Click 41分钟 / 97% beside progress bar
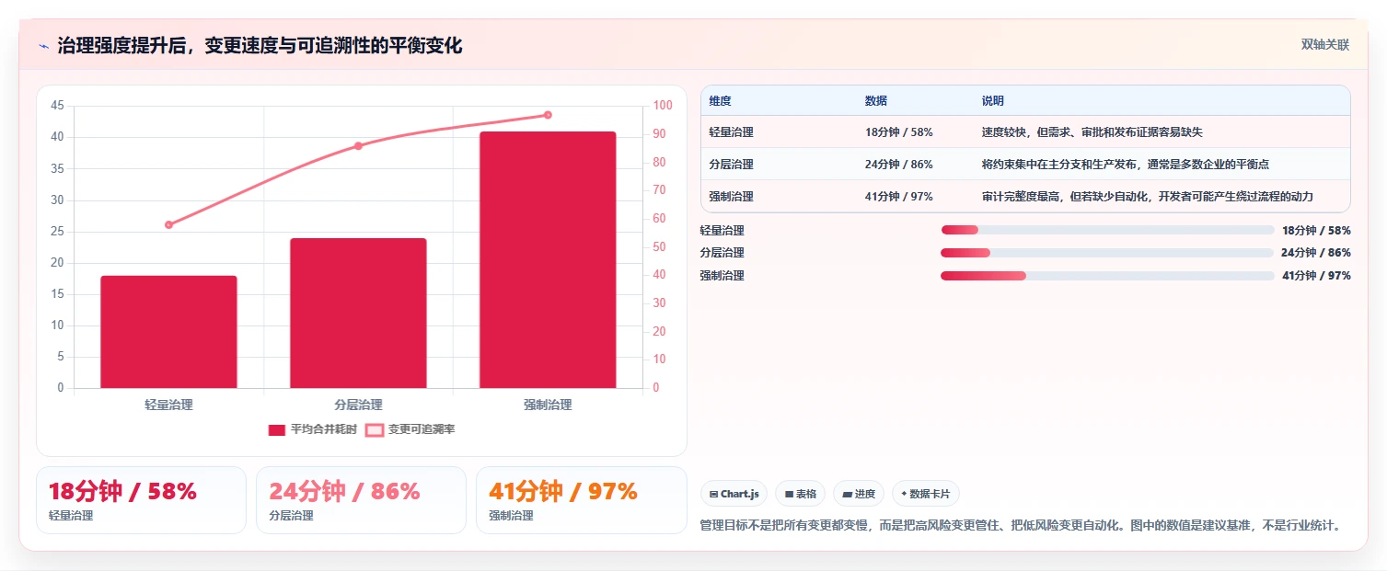 point(1316,276)
